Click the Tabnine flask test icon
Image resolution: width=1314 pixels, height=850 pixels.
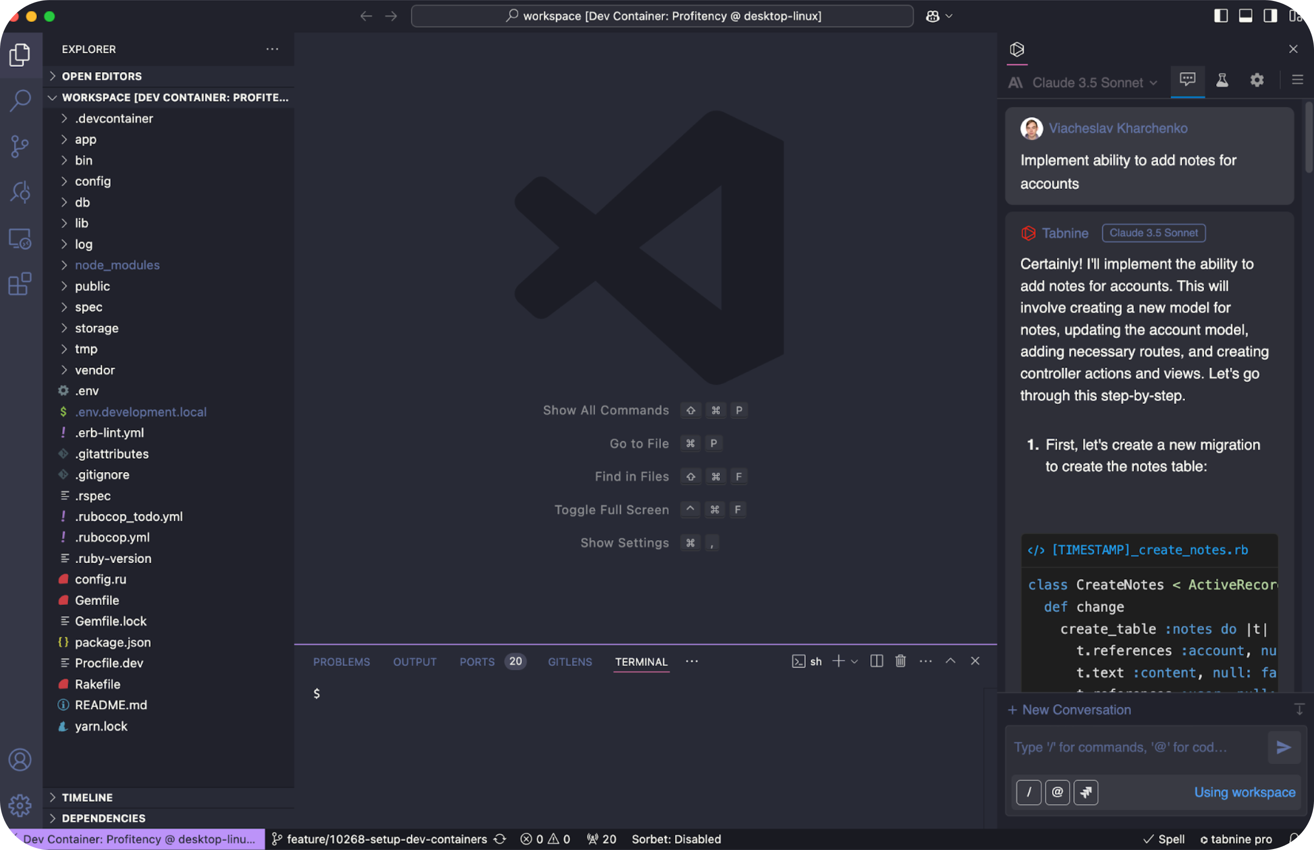point(1222,81)
